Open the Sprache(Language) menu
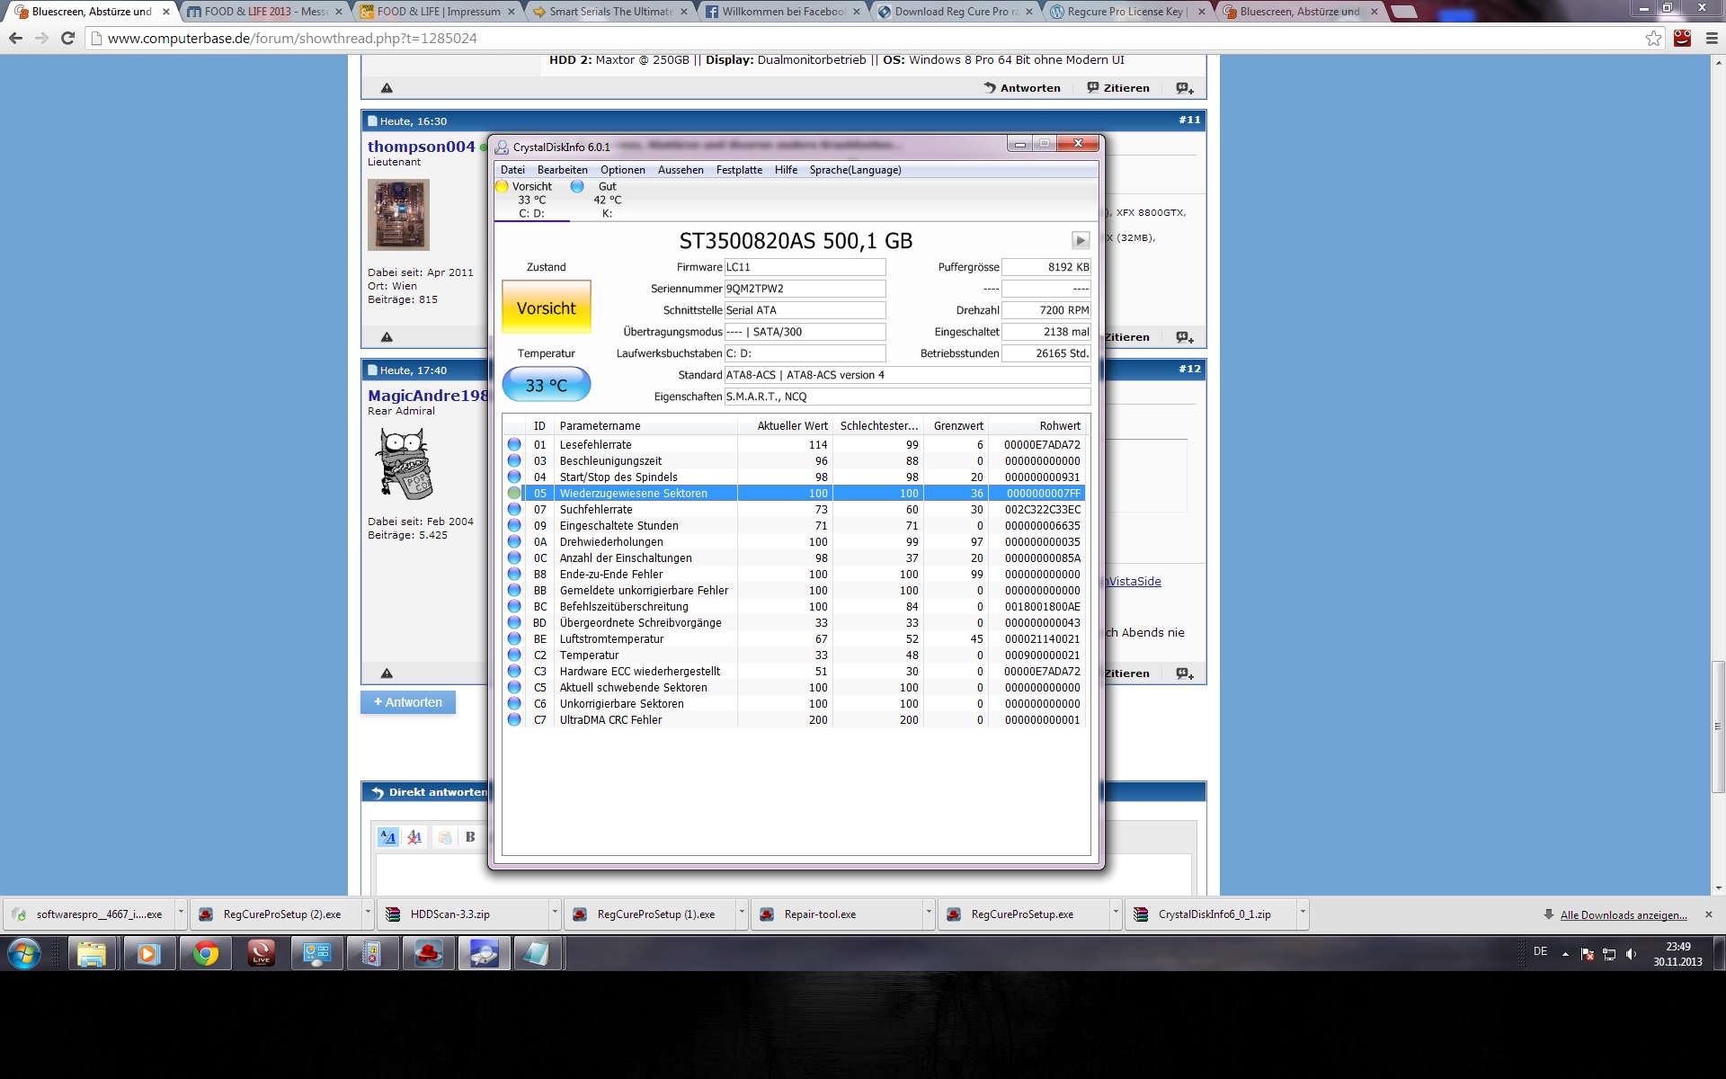Viewport: 1726px width, 1079px height. click(854, 170)
